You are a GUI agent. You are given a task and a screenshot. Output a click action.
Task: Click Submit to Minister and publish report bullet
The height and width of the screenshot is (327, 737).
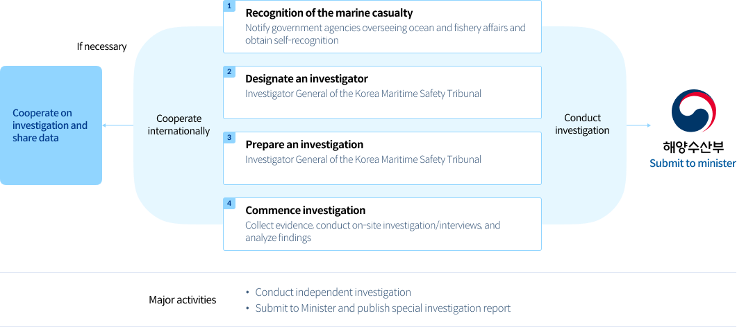382,308
